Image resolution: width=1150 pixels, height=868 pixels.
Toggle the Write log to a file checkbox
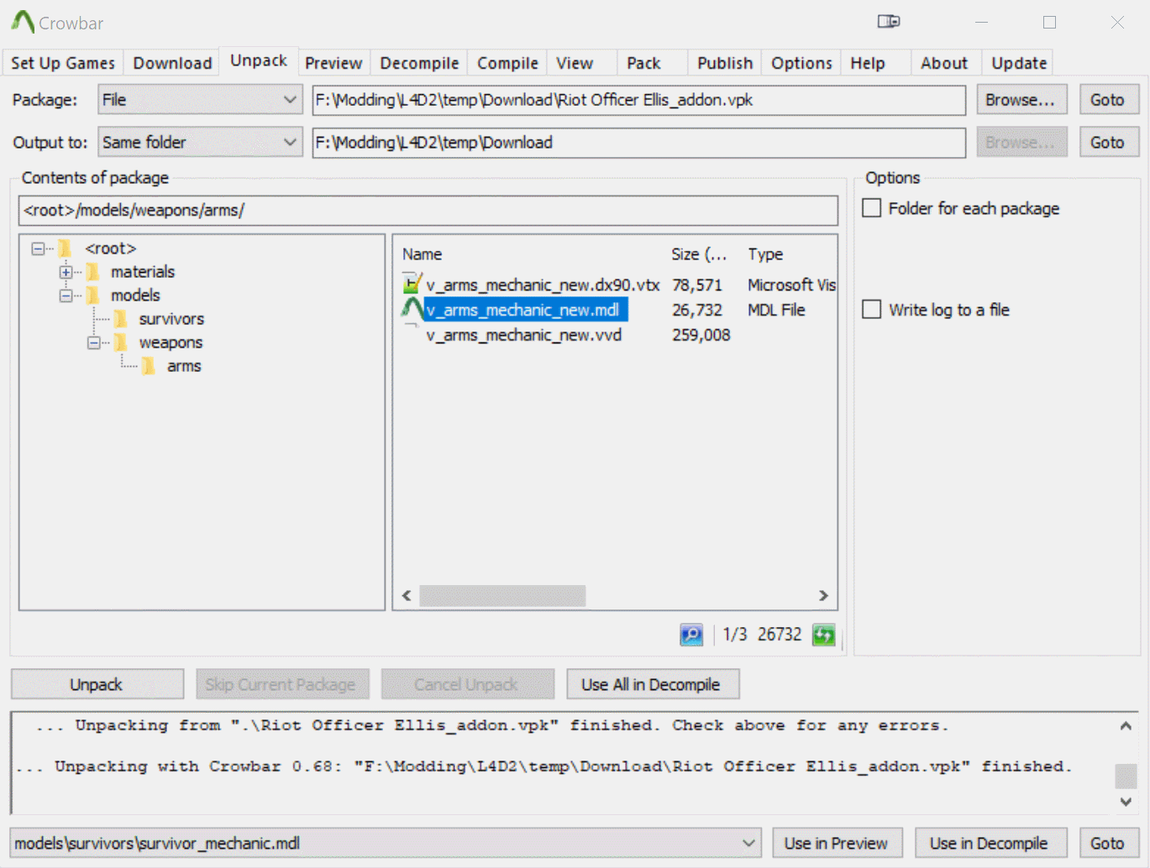(872, 310)
